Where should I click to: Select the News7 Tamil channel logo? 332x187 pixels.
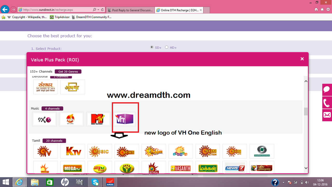234,167
